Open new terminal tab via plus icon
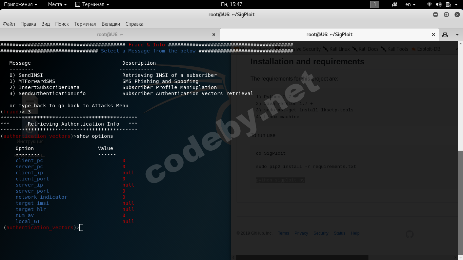 coord(445,35)
